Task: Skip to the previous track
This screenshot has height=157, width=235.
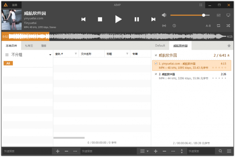Action: [84, 19]
